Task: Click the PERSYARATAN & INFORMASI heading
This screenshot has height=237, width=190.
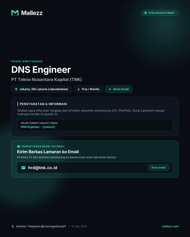Action: coord(43,104)
